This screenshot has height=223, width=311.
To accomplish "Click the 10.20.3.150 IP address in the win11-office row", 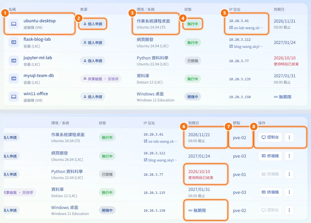I will [x=240, y=97].
